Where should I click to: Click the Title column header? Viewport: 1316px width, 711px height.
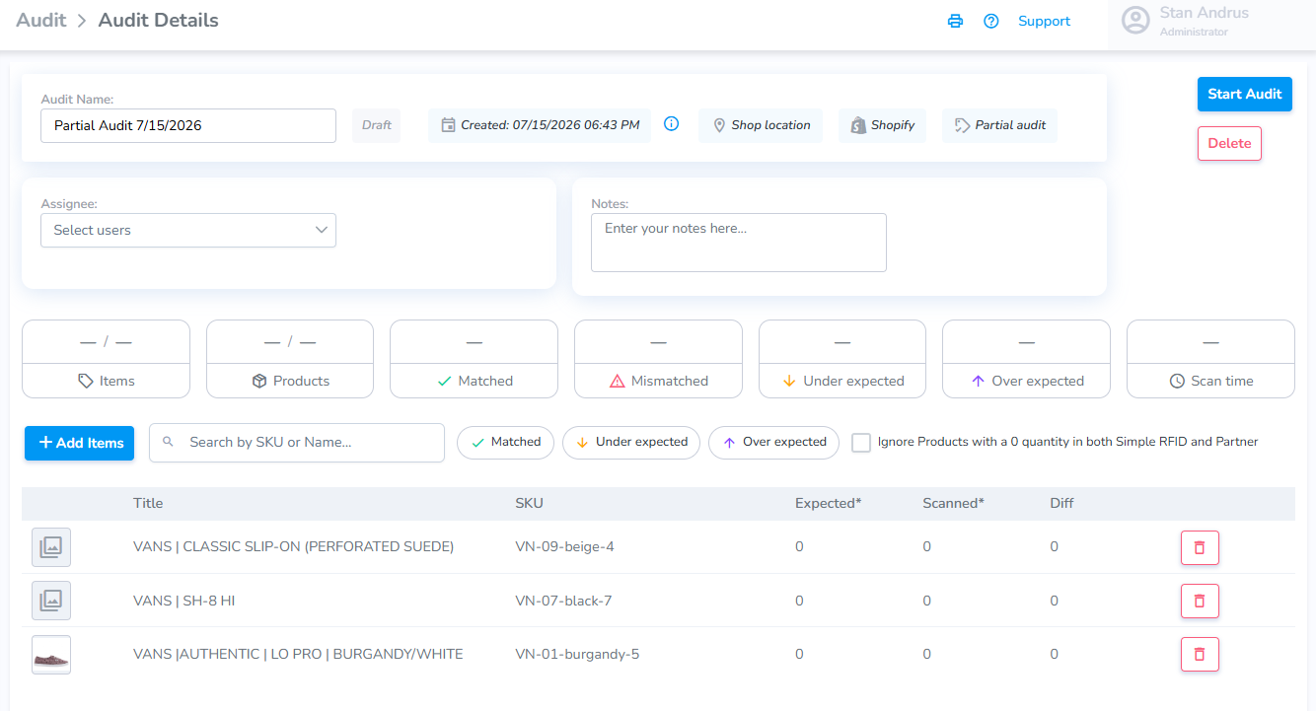coord(148,503)
